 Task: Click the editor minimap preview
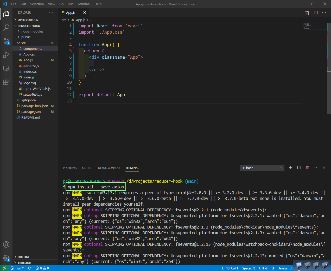tap(315, 26)
